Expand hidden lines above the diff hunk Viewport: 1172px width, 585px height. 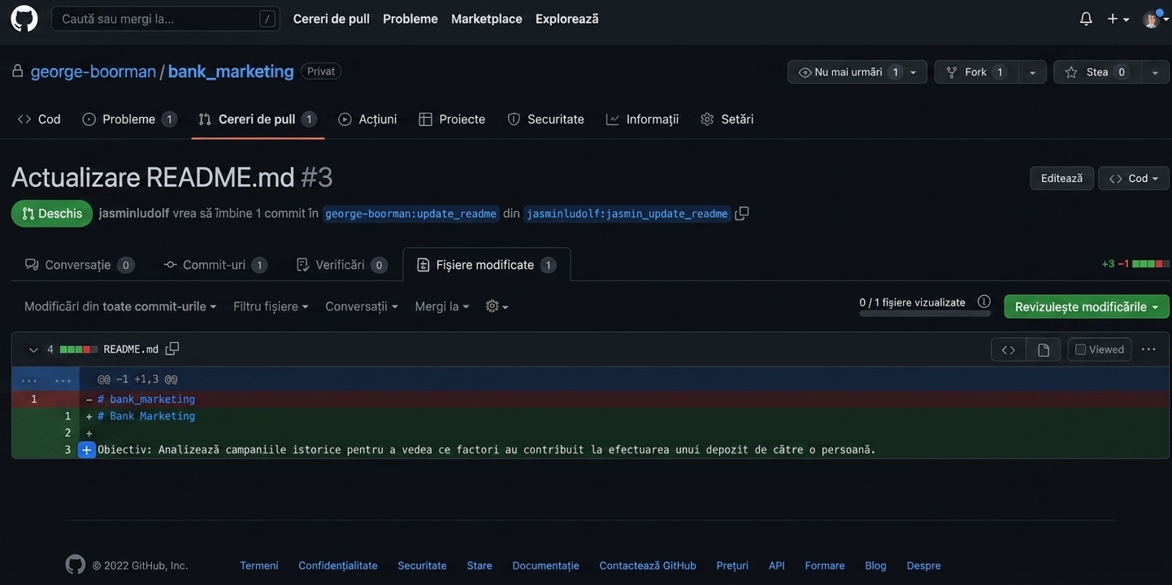pos(46,379)
